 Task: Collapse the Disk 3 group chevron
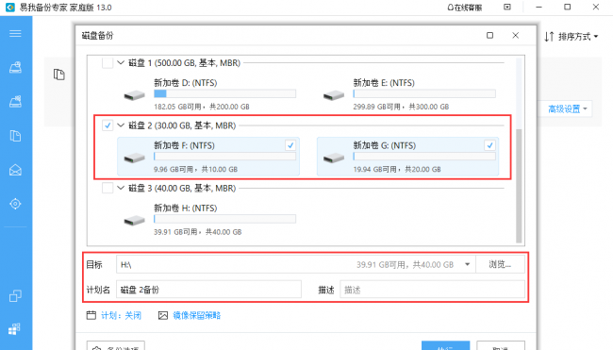click(x=121, y=188)
